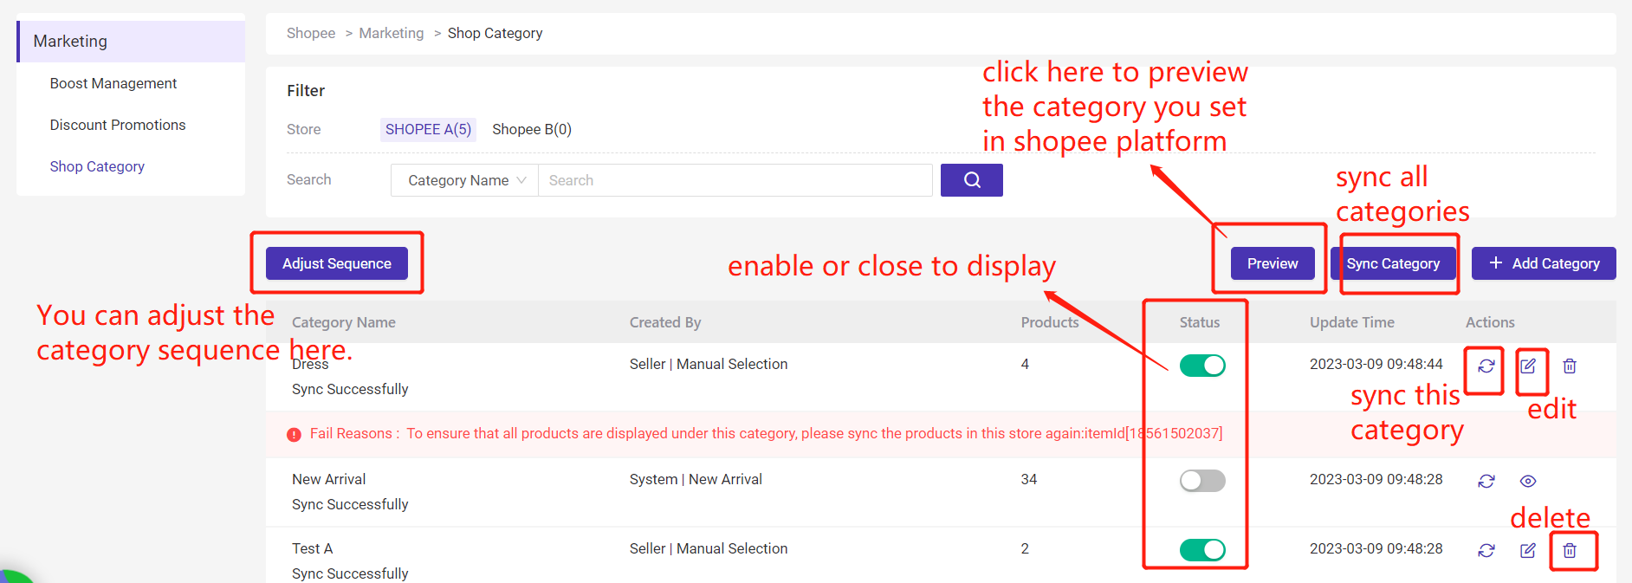Edit the Test A category
Viewport: 1632px width, 583px height.
click(1528, 550)
